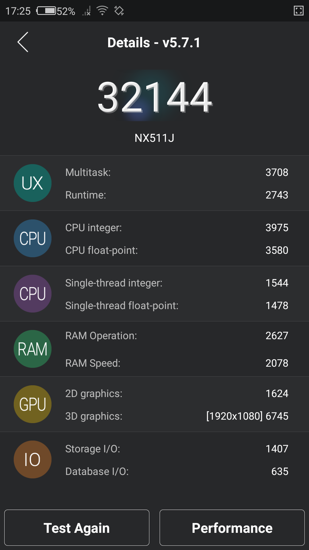Tap the fullscreen icon in status bar
Screen dimensions: 309x550
(298, 11)
